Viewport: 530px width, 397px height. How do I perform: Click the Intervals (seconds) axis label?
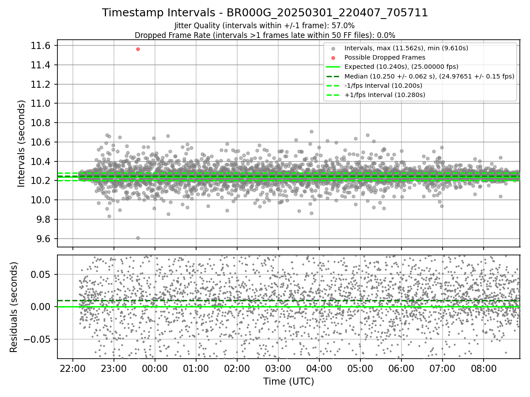click(x=22, y=143)
